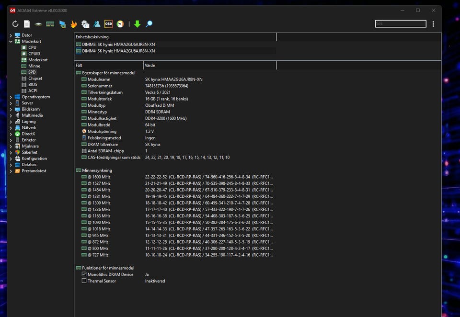Viewport: 460px width, 317px height.
Task: Open the Report document icon
Action: pos(27,24)
